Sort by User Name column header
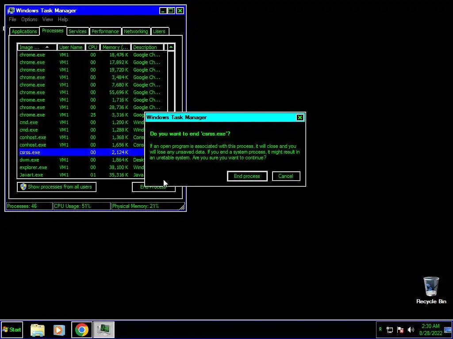The height and width of the screenshot is (339, 453). [71, 47]
